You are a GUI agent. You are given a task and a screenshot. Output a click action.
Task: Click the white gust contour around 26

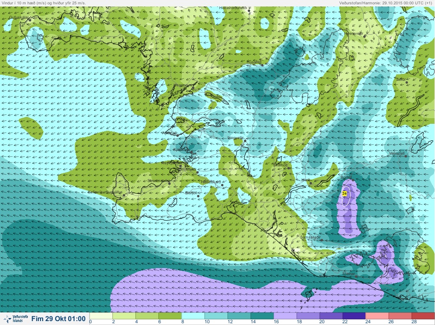point(346,196)
